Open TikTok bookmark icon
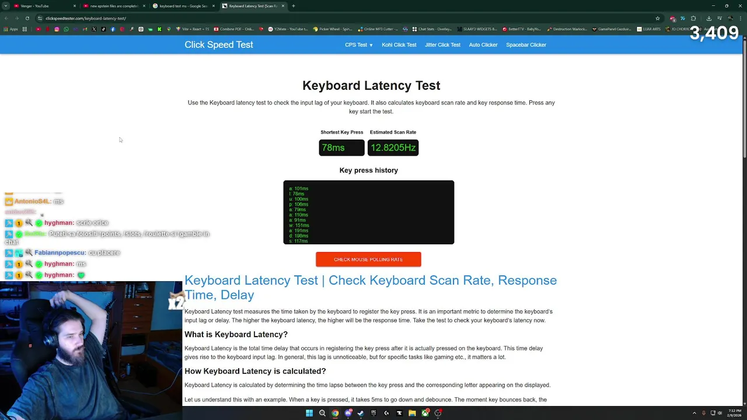 click(x=103, y=29)
